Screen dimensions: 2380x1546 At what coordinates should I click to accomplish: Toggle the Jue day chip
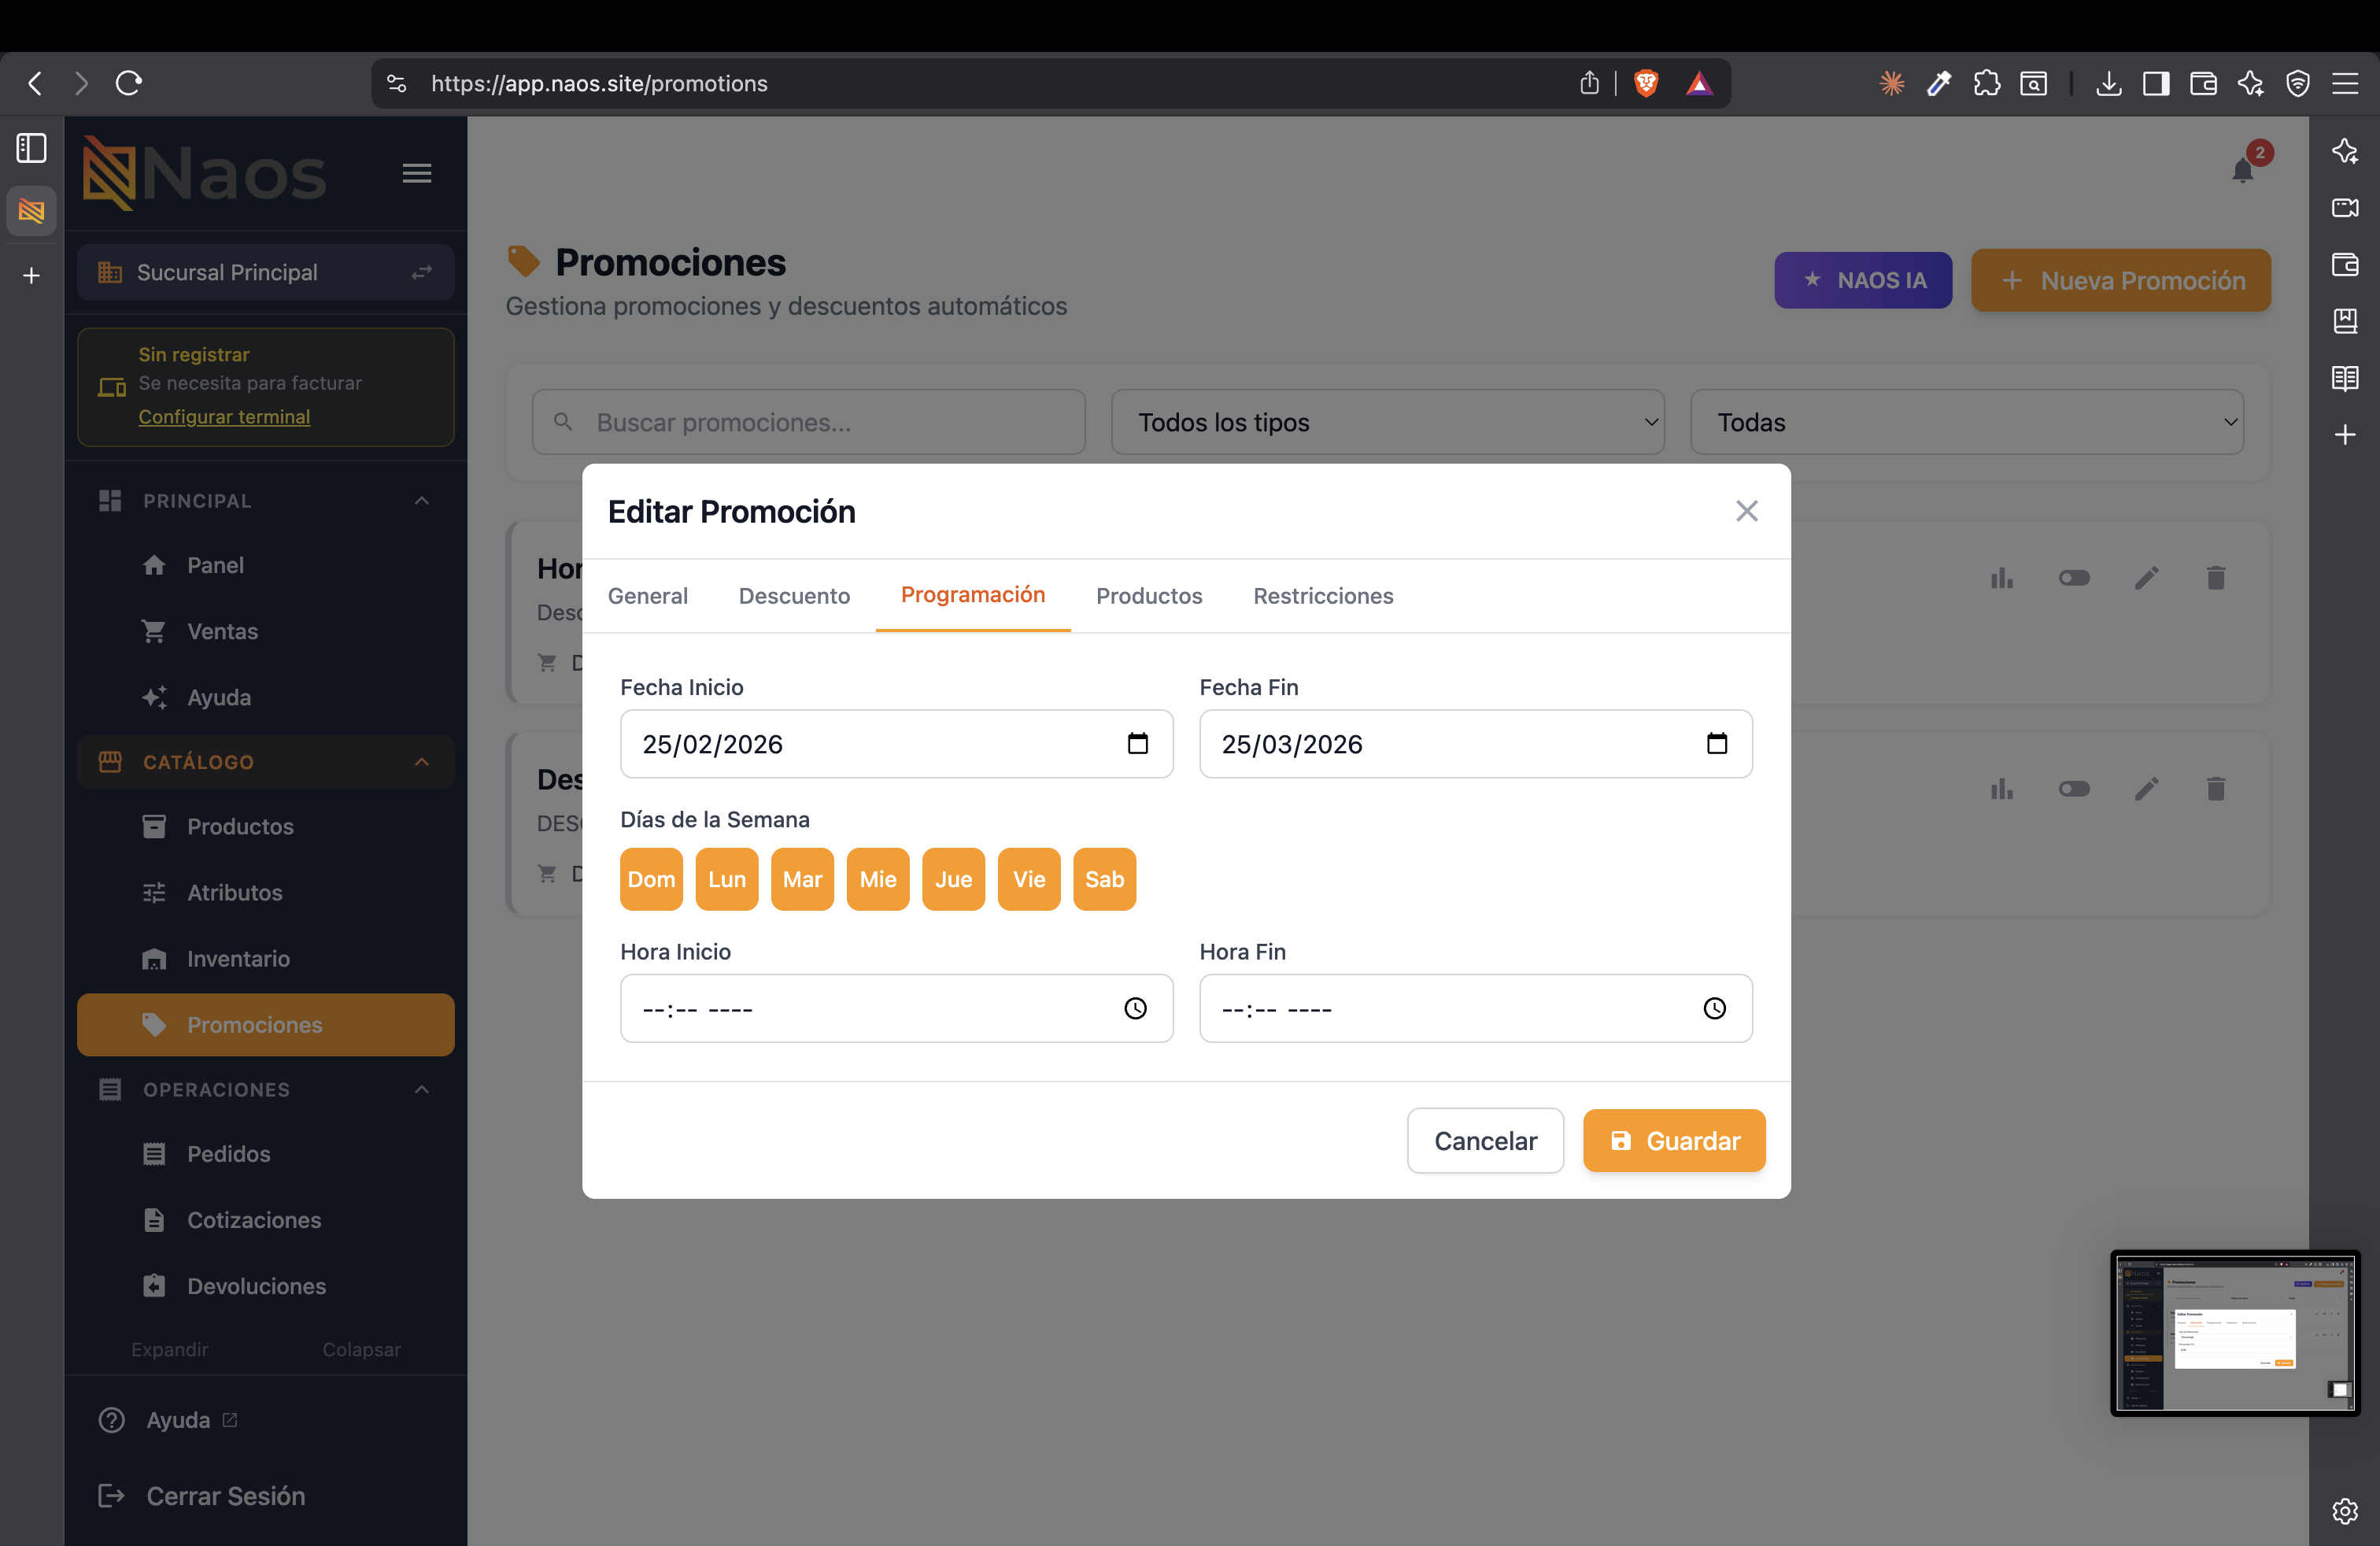953,879
